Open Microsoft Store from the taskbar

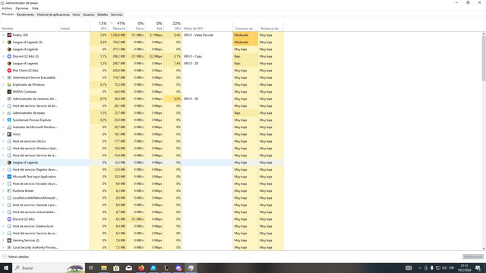(x=116, y=268)
